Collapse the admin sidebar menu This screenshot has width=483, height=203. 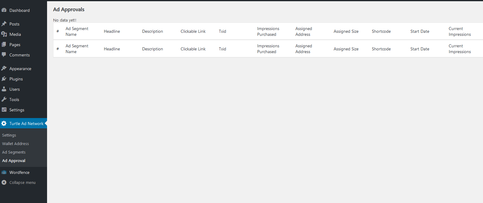point(19,182)
